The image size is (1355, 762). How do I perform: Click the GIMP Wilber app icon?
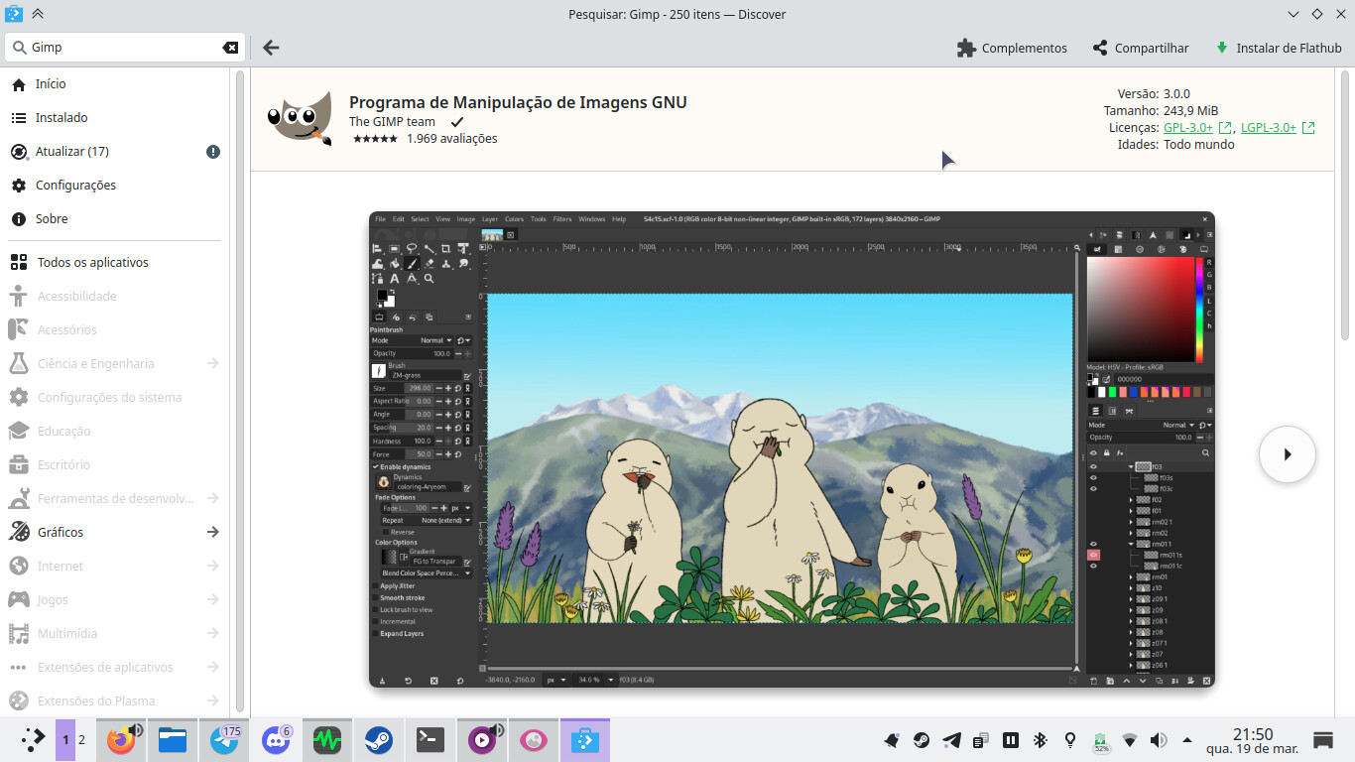(300, 119)
